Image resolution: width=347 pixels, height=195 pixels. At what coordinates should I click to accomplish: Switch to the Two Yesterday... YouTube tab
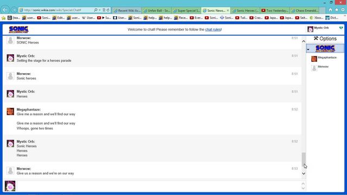tap(275, 10)
